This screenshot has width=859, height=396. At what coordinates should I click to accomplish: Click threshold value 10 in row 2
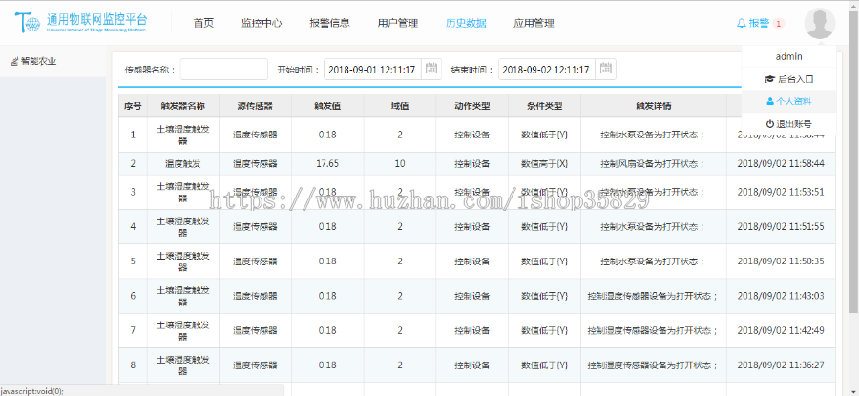tap(400, 163)
